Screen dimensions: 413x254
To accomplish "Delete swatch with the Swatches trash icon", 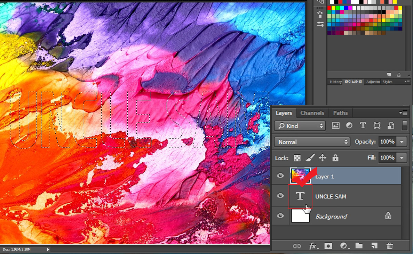I will [x=399, y=75].
